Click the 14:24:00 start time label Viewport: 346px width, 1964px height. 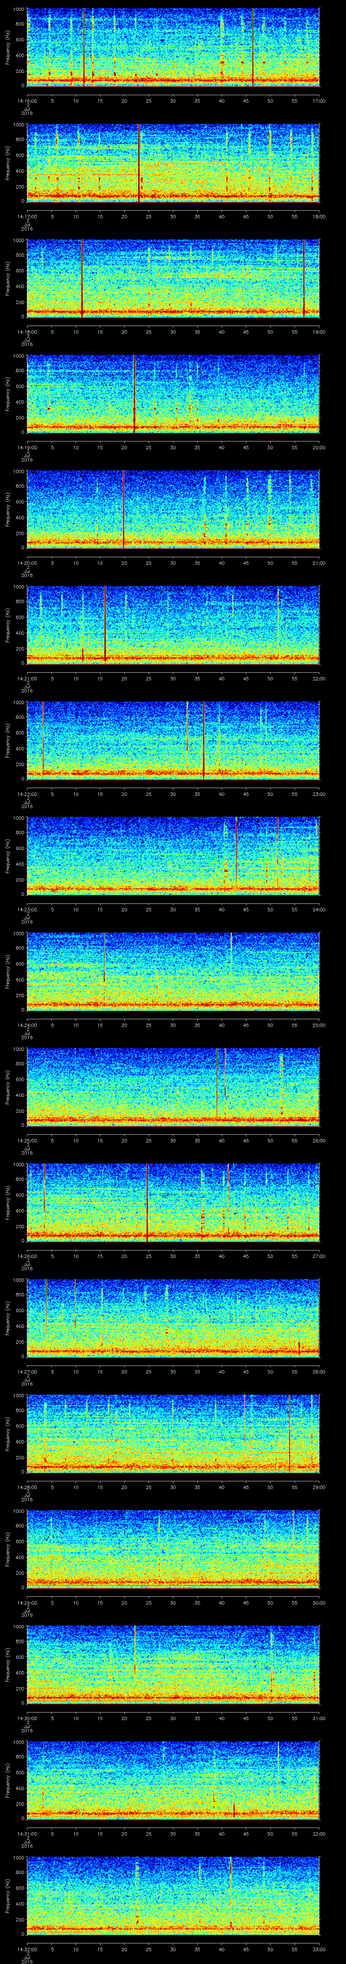27,1025
